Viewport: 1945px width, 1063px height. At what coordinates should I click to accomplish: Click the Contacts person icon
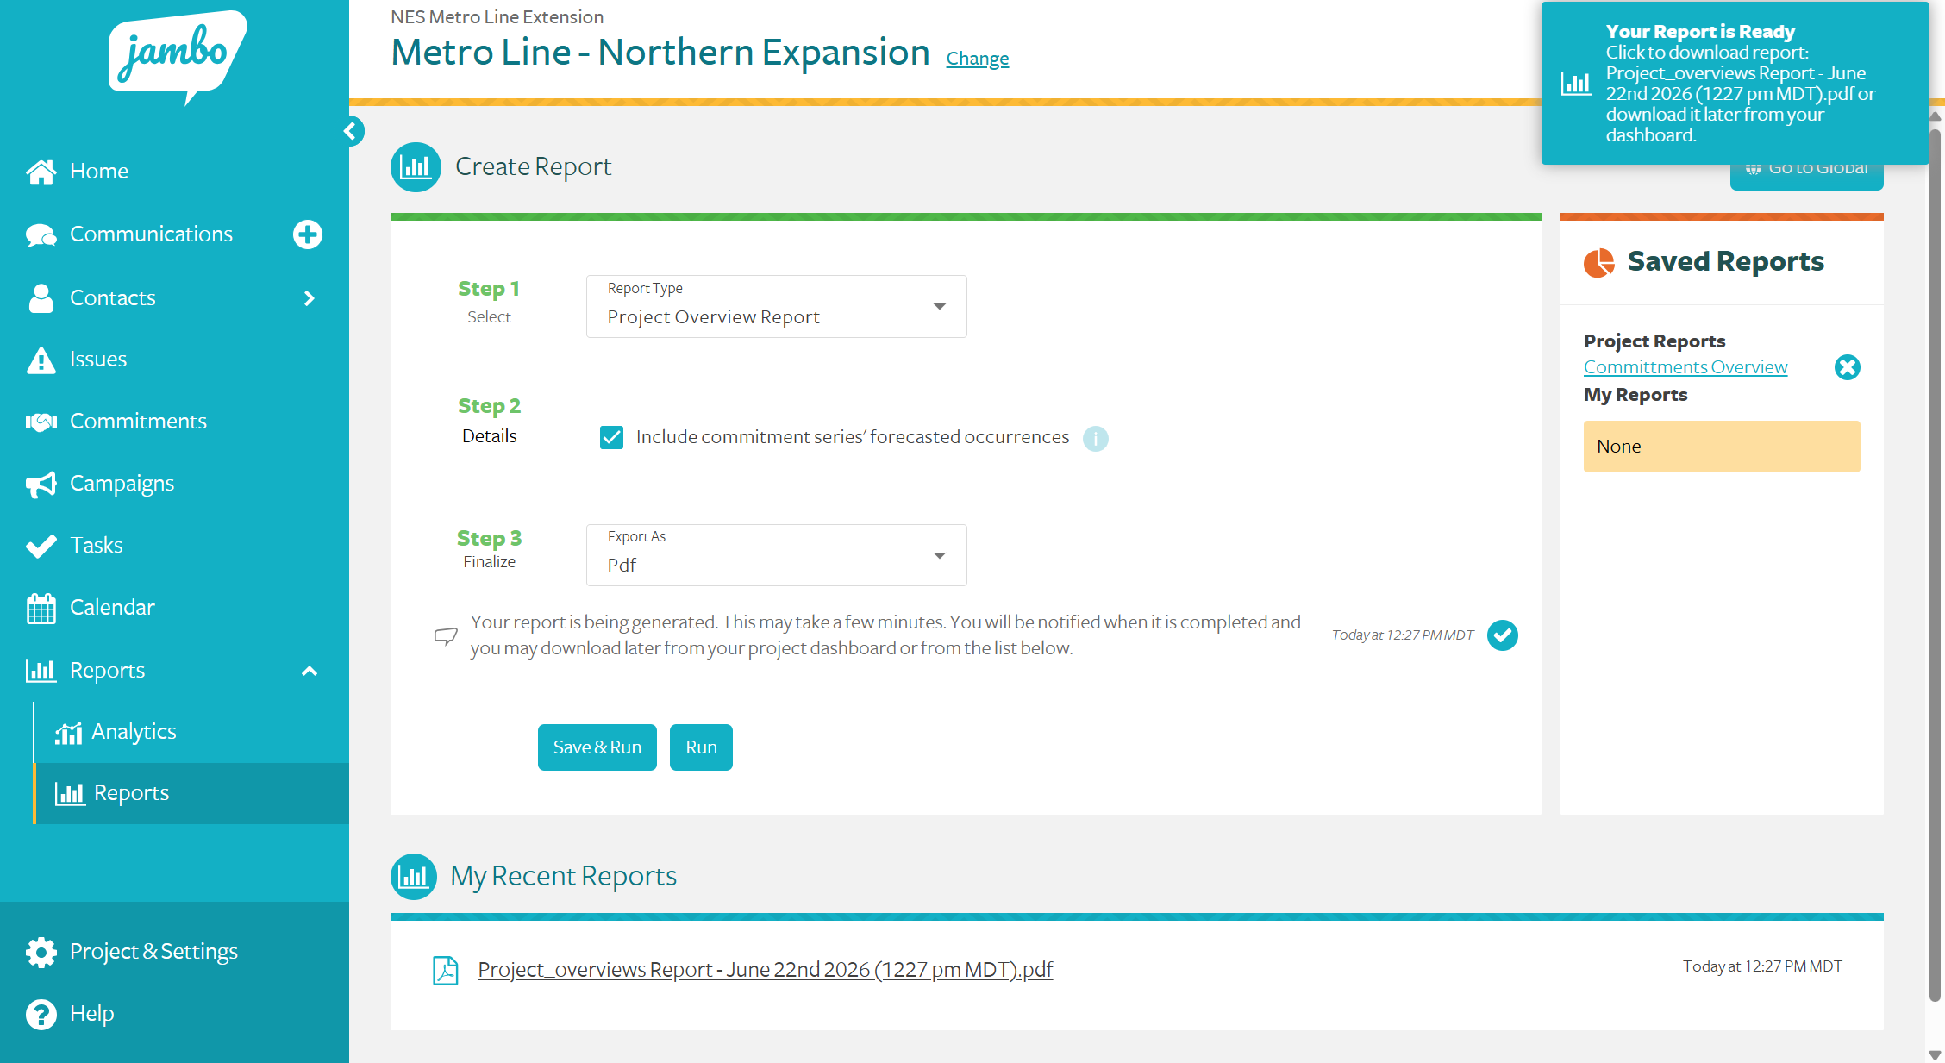tap(41, 298)
